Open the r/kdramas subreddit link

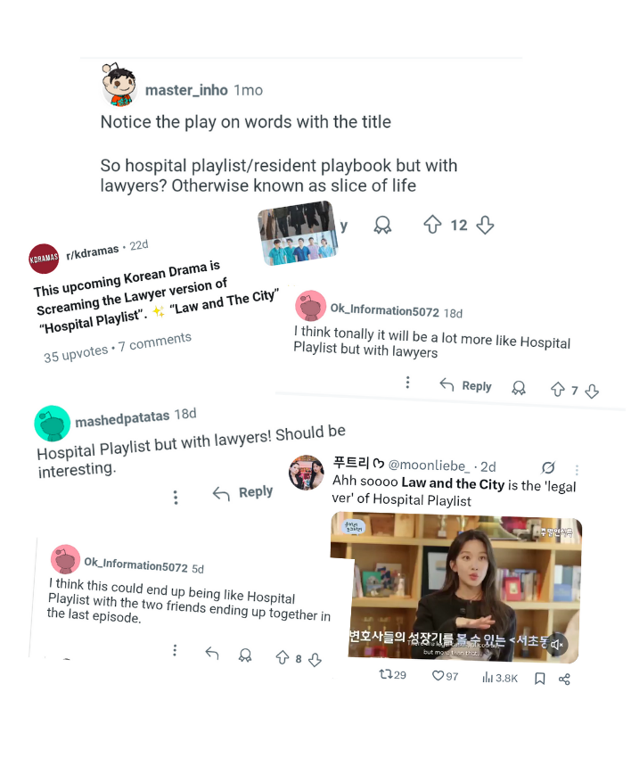click(93, 251)
